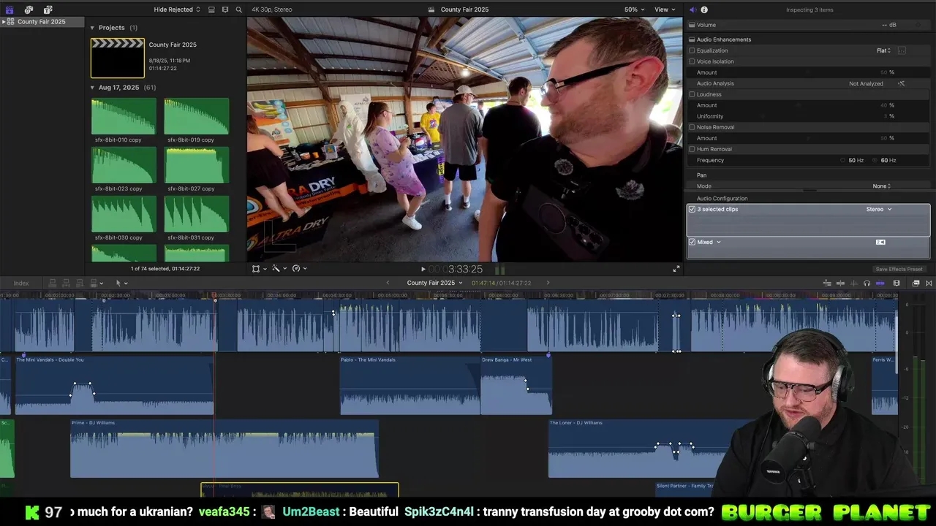
Task: Insert the selected clip into the timeline
Action: 66,283
